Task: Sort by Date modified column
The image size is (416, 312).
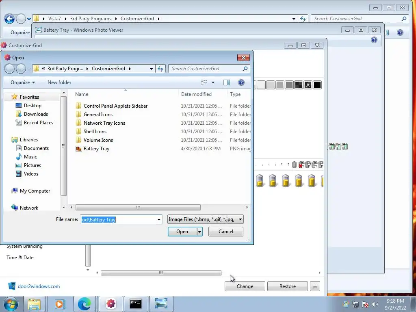Action: click(x=196, y=94)
